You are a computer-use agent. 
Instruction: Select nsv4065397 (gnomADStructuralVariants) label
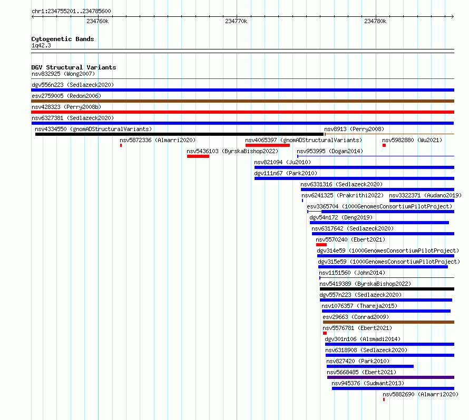(x=304, y=140)
